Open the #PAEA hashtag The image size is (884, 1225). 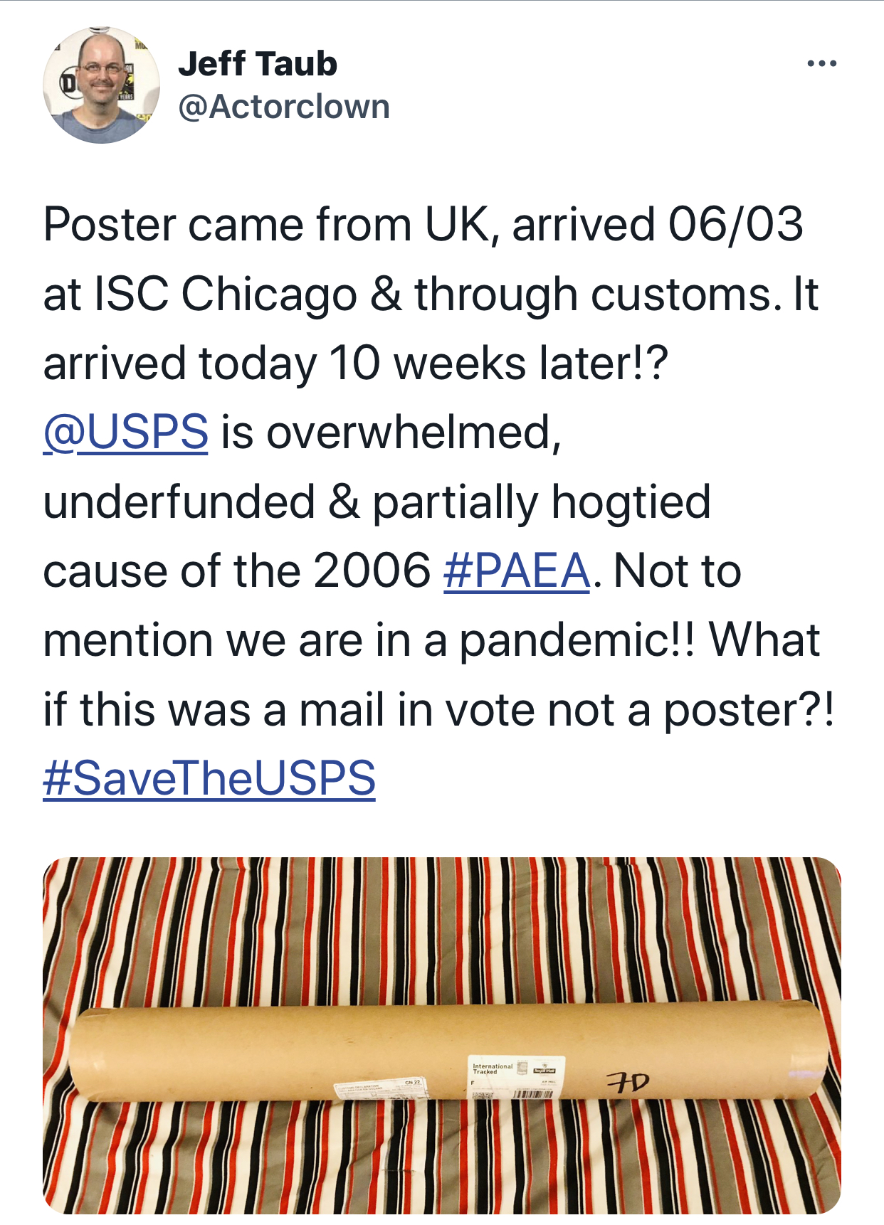[517, 571]
